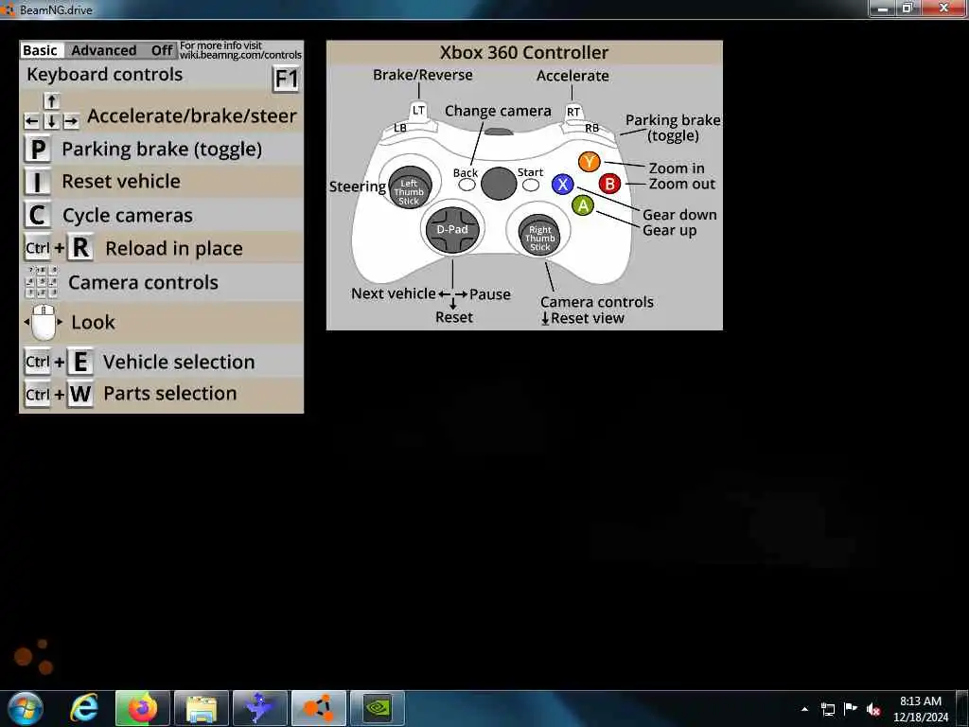The height and width of the screenshot is (727, 969).
Task: Click the green A button on controller
Action: tap(583, 205)
